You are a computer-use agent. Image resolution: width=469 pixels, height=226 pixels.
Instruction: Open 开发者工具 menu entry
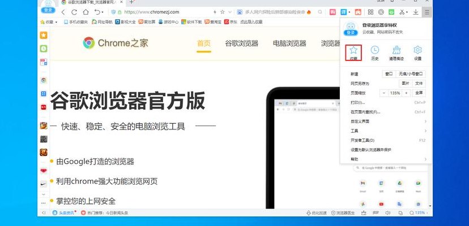[387, 140]
